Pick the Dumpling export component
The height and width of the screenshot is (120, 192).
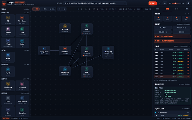pyautogui.click(x=22, y=111)
